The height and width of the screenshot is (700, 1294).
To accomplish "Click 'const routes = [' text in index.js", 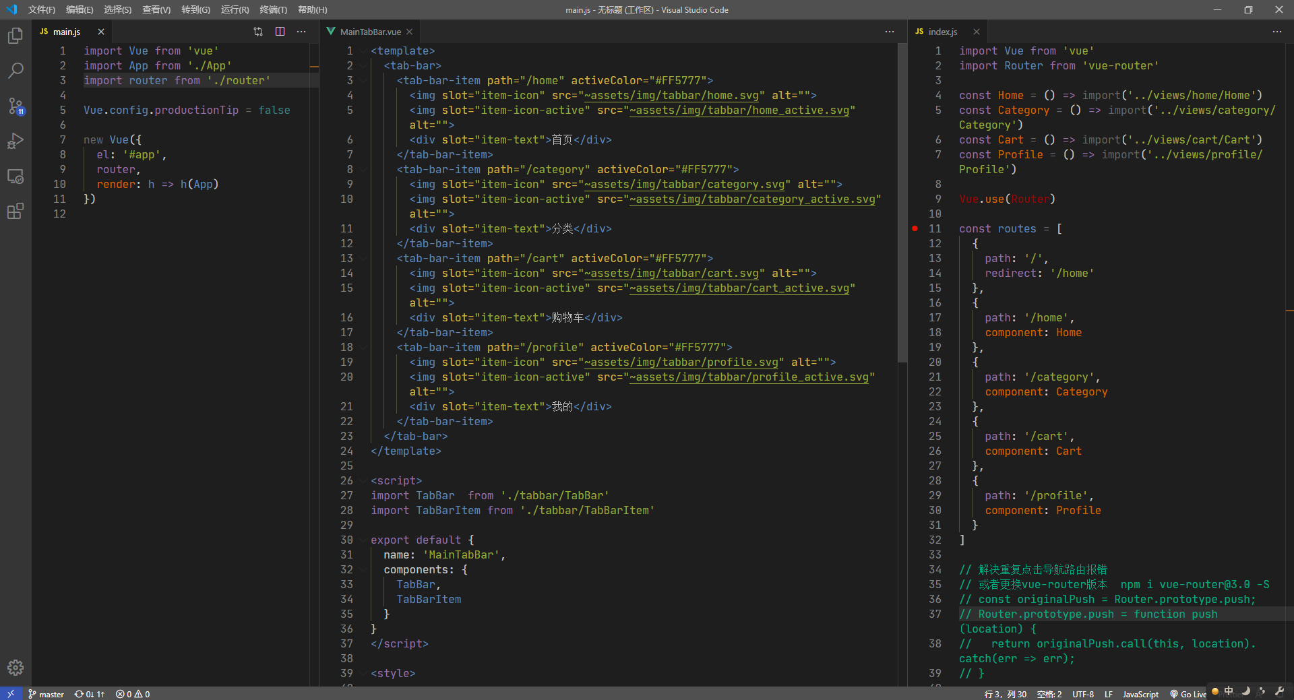I will (1010, 228).
